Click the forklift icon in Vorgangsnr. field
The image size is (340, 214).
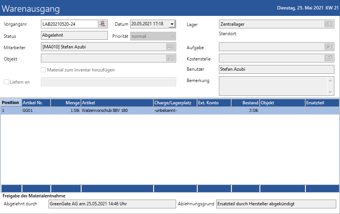pos(102,24)
